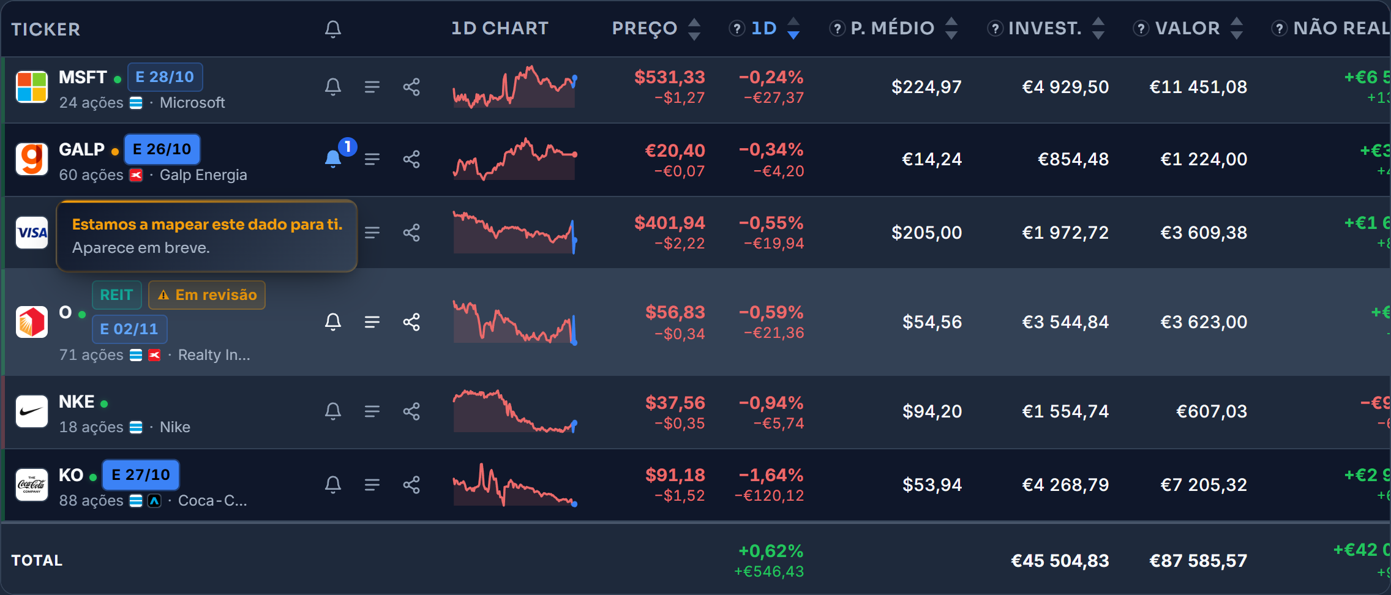Click KO earnings badge E 27/10
The width and height of the screenshot is (1391, 595).
[141, 475]
